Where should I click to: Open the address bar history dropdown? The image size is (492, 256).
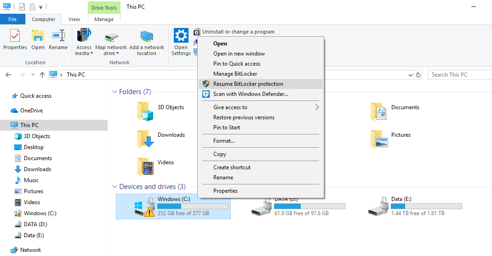(411, 75)
